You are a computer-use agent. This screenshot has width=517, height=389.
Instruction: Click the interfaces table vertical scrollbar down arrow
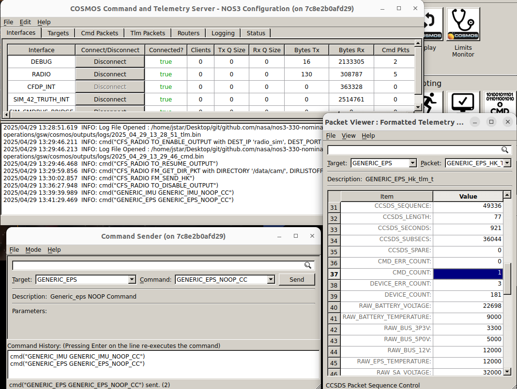coord(418,107)
